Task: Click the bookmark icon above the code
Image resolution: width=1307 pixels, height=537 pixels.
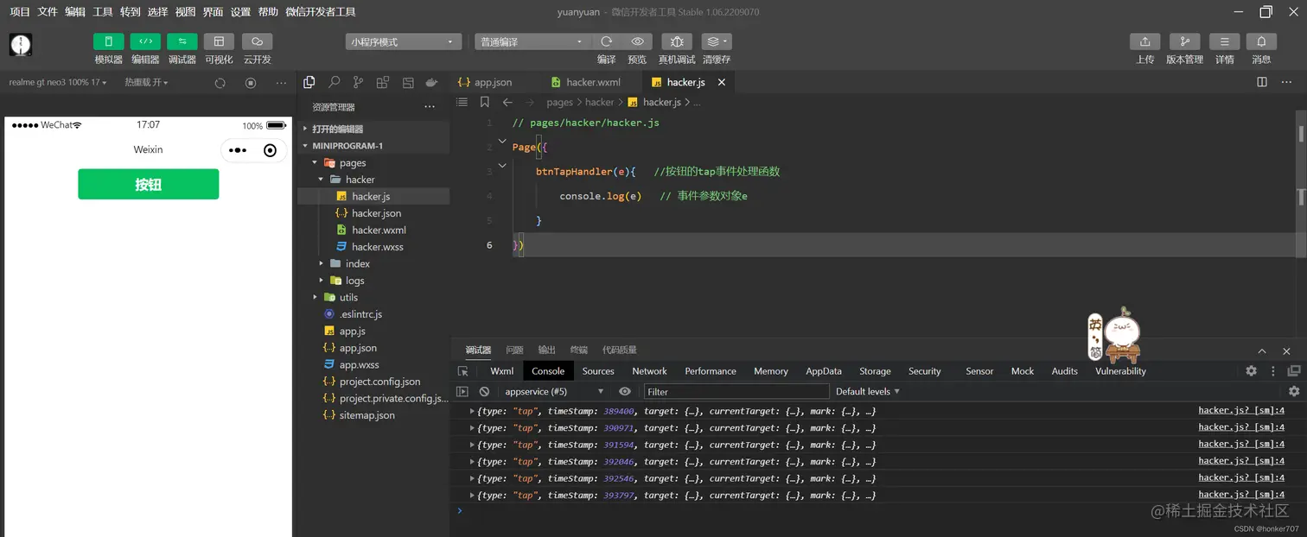Action: (484, 102)
